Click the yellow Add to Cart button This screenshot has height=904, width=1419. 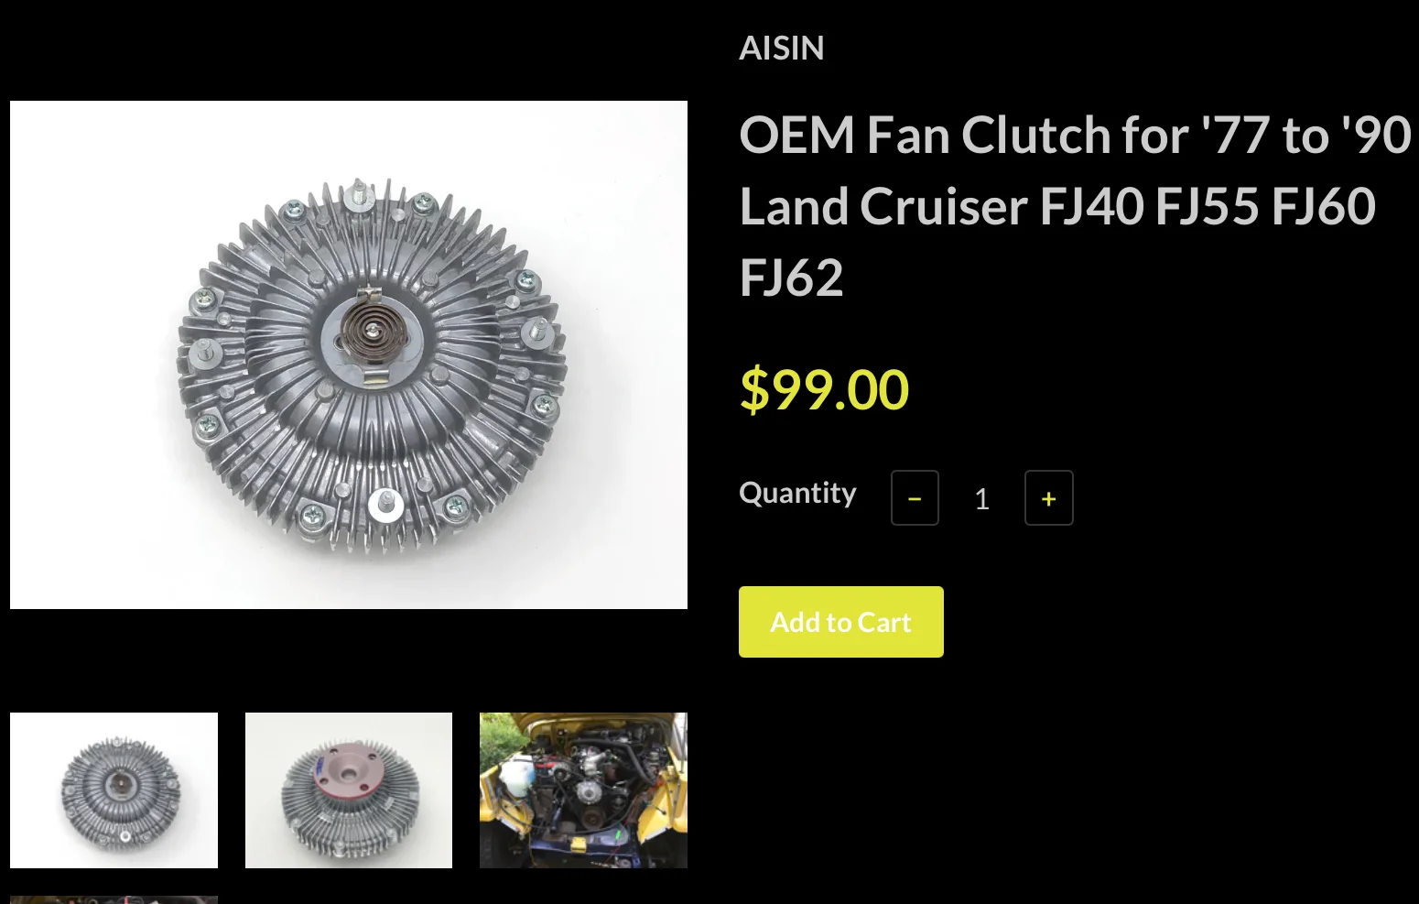pos(840,622)
